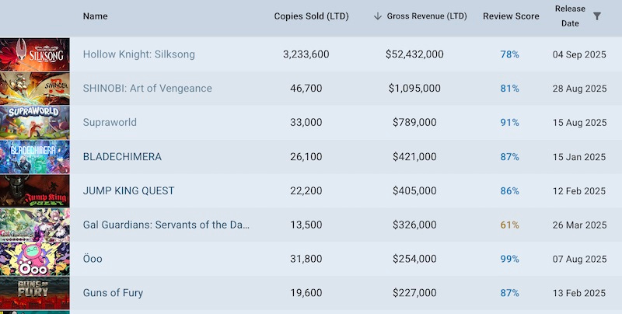Open Hollow Knight: Silksong thumbnail image
This screenshot has width=622, height=314.
coord(35,54)
